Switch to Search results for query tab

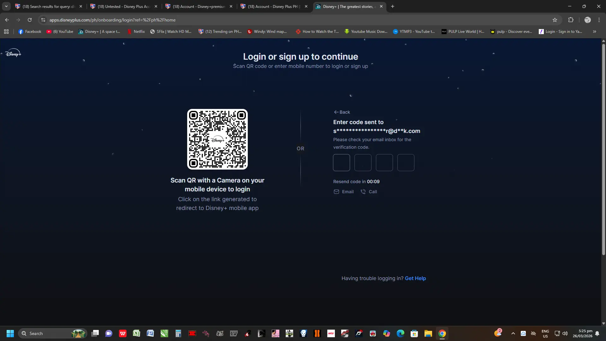[x=49, y=6]
